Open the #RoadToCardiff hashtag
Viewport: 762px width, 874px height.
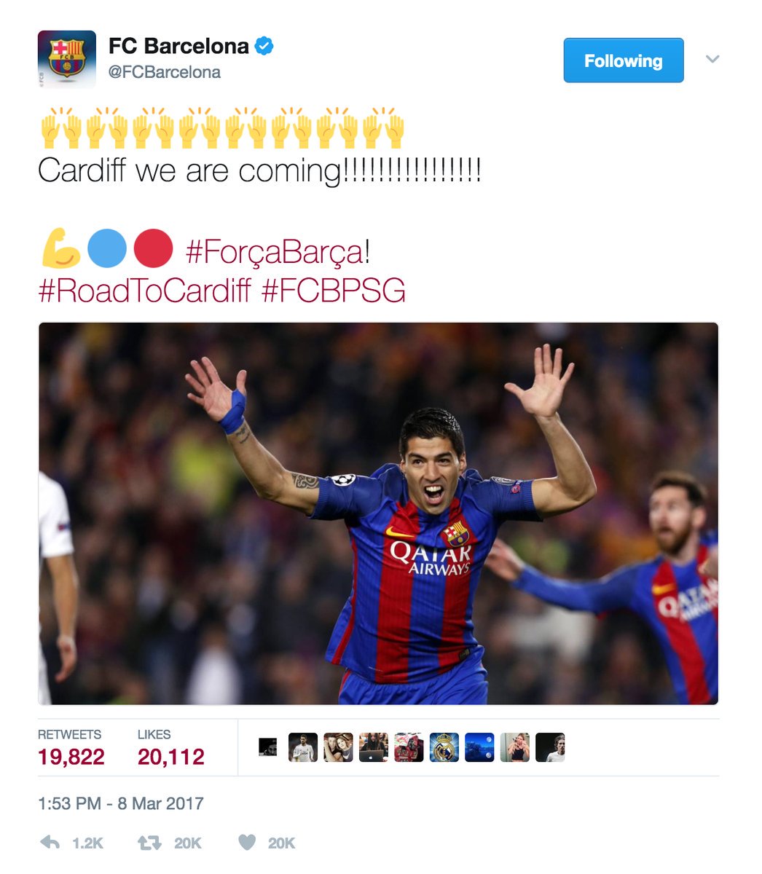(144, 291)
